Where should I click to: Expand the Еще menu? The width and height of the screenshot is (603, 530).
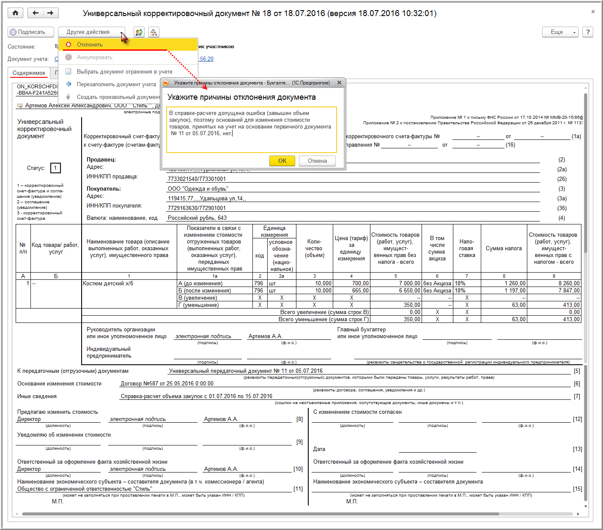(560, 32)
